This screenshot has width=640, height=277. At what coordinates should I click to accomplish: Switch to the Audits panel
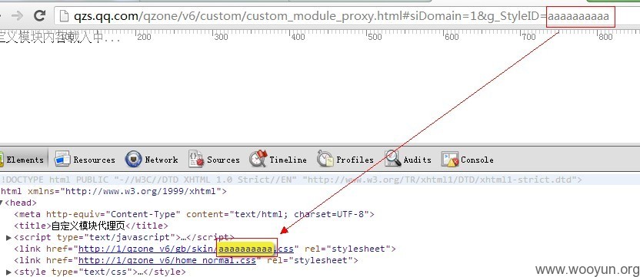pyautogui.click(x=408, y=160)
